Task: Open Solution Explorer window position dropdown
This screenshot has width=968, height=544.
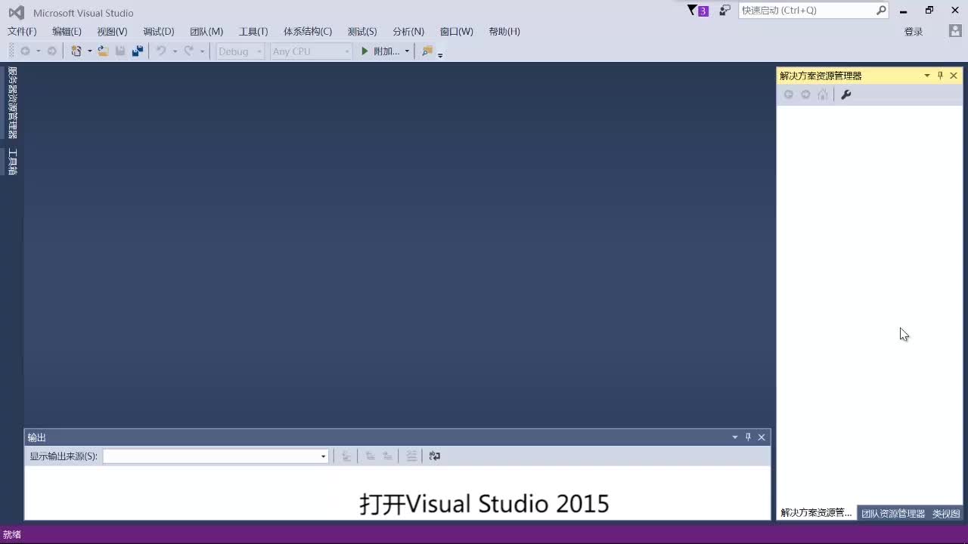Action: [x=927, y=76]
